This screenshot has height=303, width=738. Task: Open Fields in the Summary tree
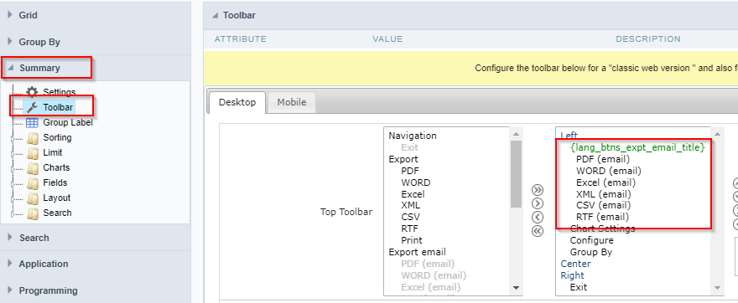click(55, 182)
